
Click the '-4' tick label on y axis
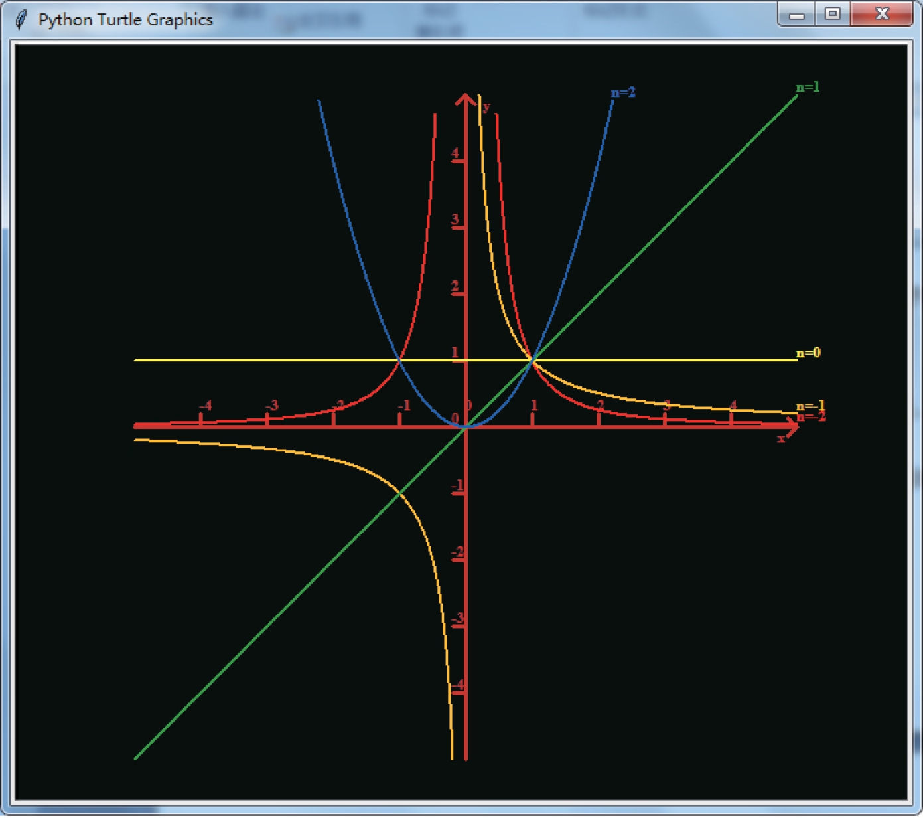(457, 685)
